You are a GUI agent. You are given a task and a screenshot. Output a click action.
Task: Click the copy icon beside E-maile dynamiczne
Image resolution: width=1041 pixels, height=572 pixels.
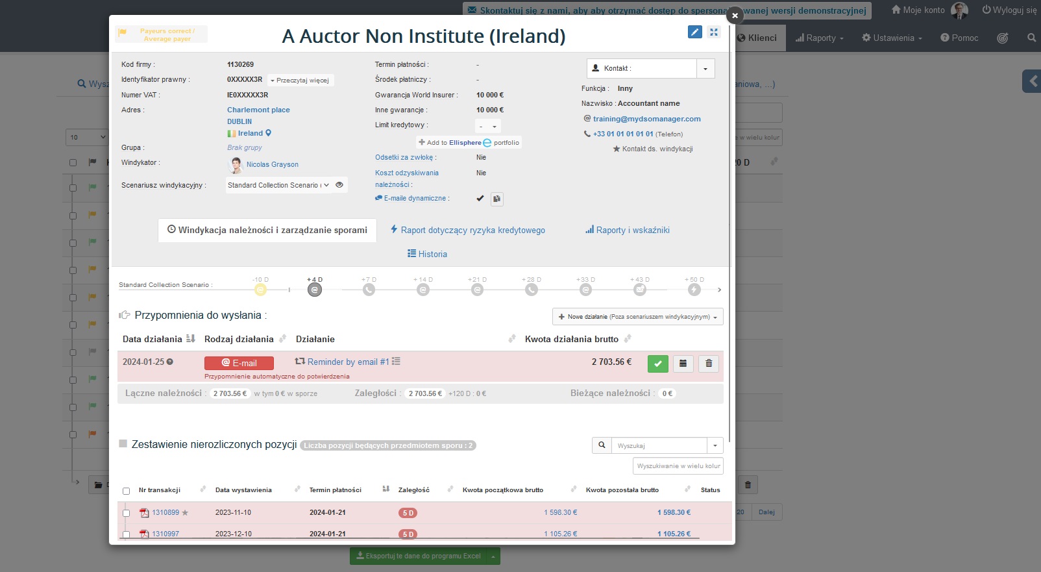click(496, 199)
